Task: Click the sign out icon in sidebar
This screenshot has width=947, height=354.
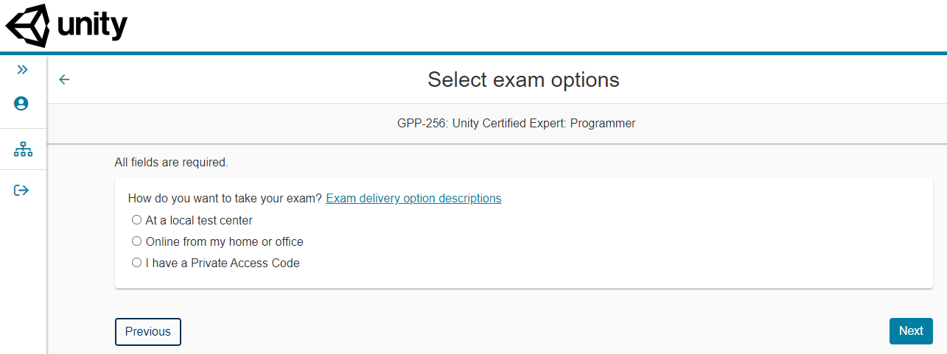Action: click(22, 191)
